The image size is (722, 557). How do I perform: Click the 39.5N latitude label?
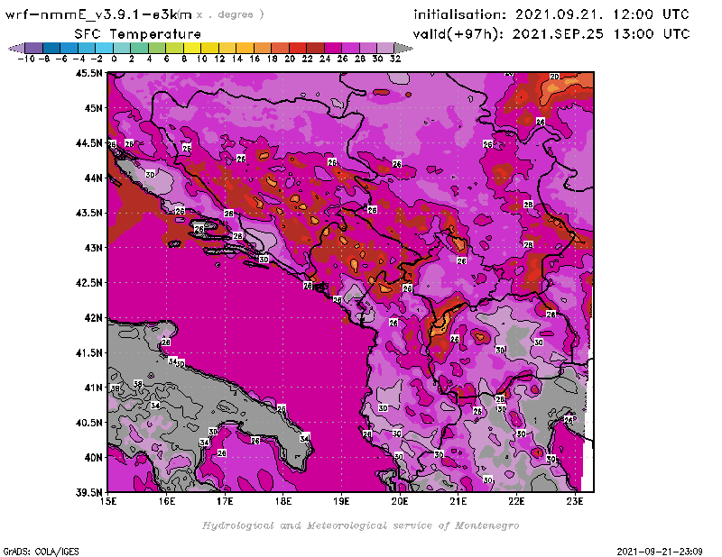89,492
